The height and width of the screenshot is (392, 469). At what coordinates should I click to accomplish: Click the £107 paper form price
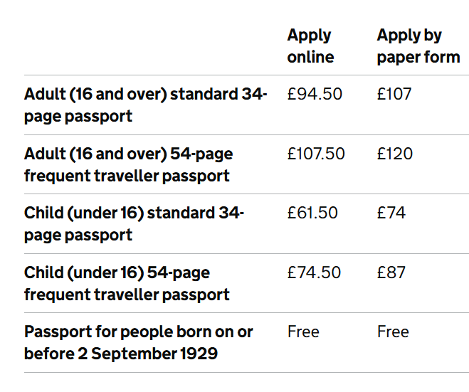394,94
